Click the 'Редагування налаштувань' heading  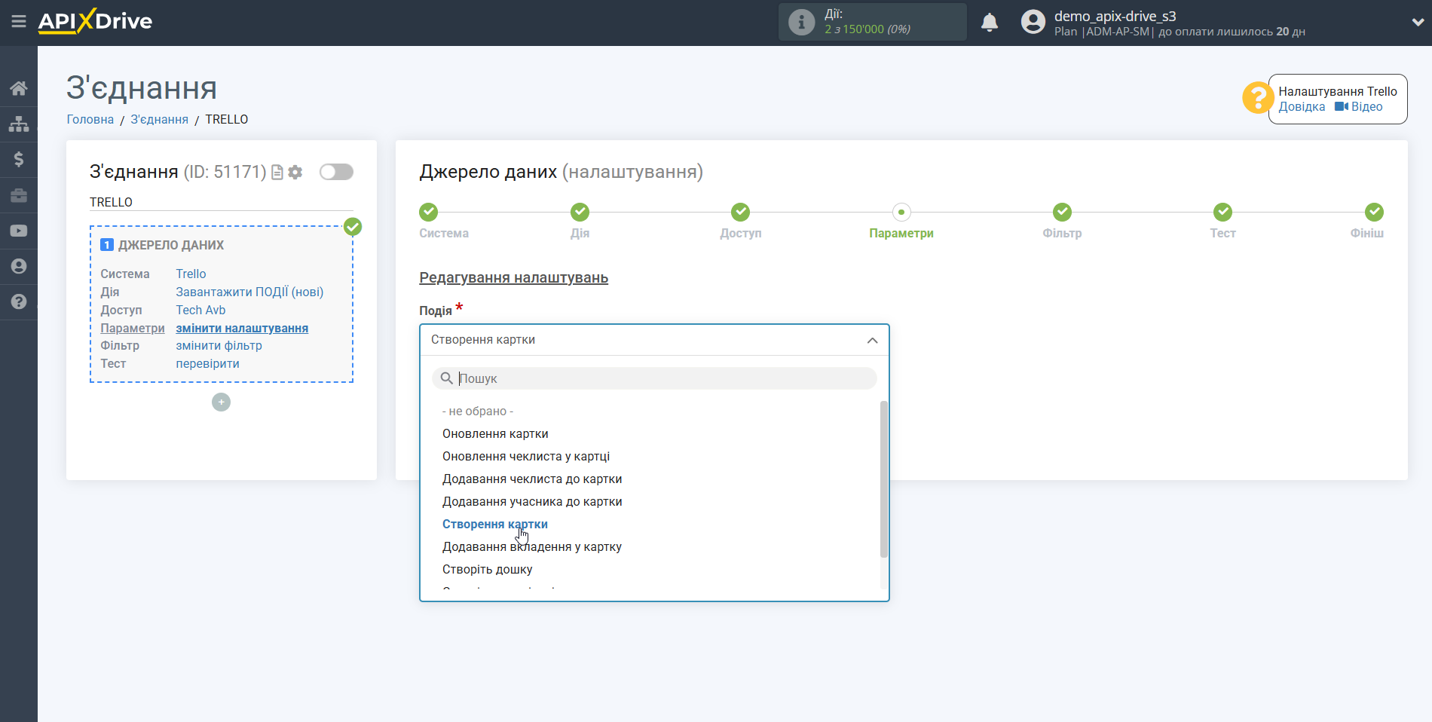tap(513, 277)
